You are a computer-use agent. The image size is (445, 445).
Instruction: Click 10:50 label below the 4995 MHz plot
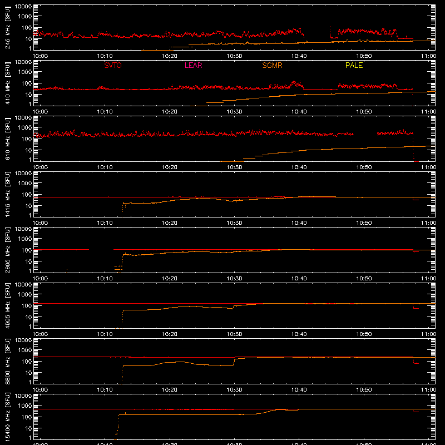tap(364, 334)
